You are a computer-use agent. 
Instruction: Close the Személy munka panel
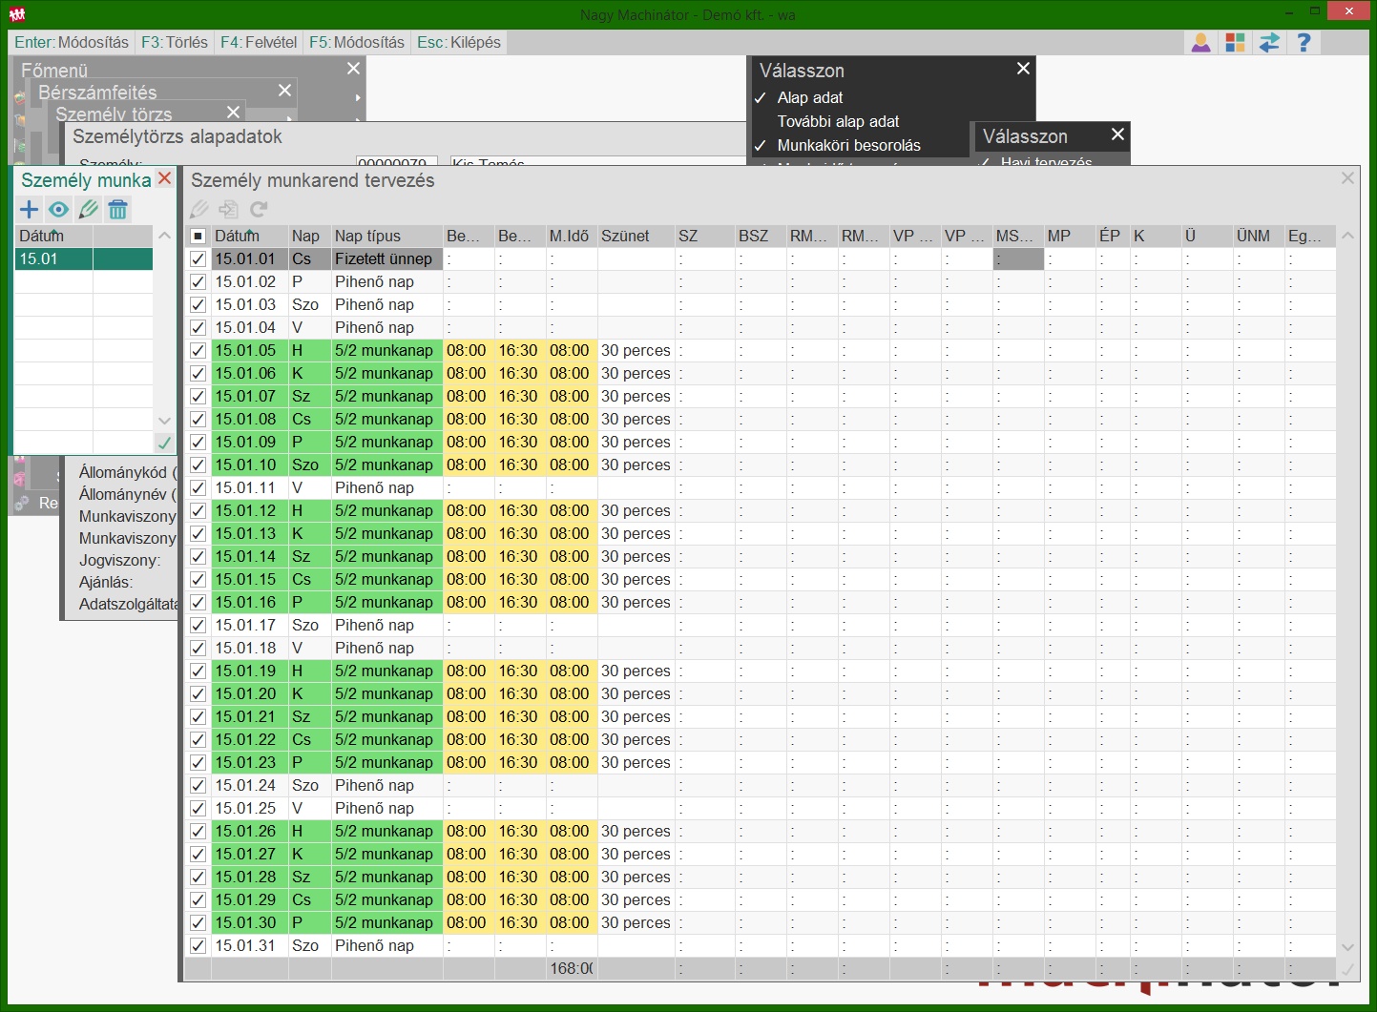coord(165,178)
